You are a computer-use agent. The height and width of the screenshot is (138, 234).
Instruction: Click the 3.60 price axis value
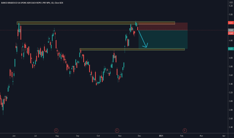pos(231,75)
